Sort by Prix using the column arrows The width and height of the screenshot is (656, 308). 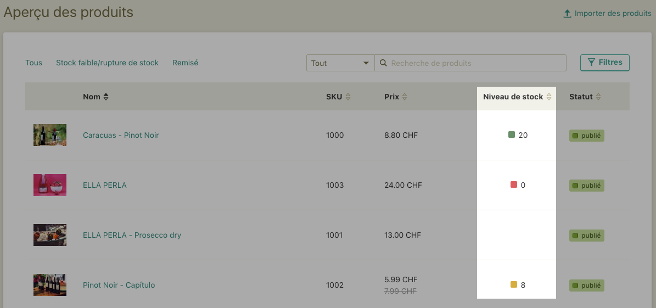click(404, 97)
